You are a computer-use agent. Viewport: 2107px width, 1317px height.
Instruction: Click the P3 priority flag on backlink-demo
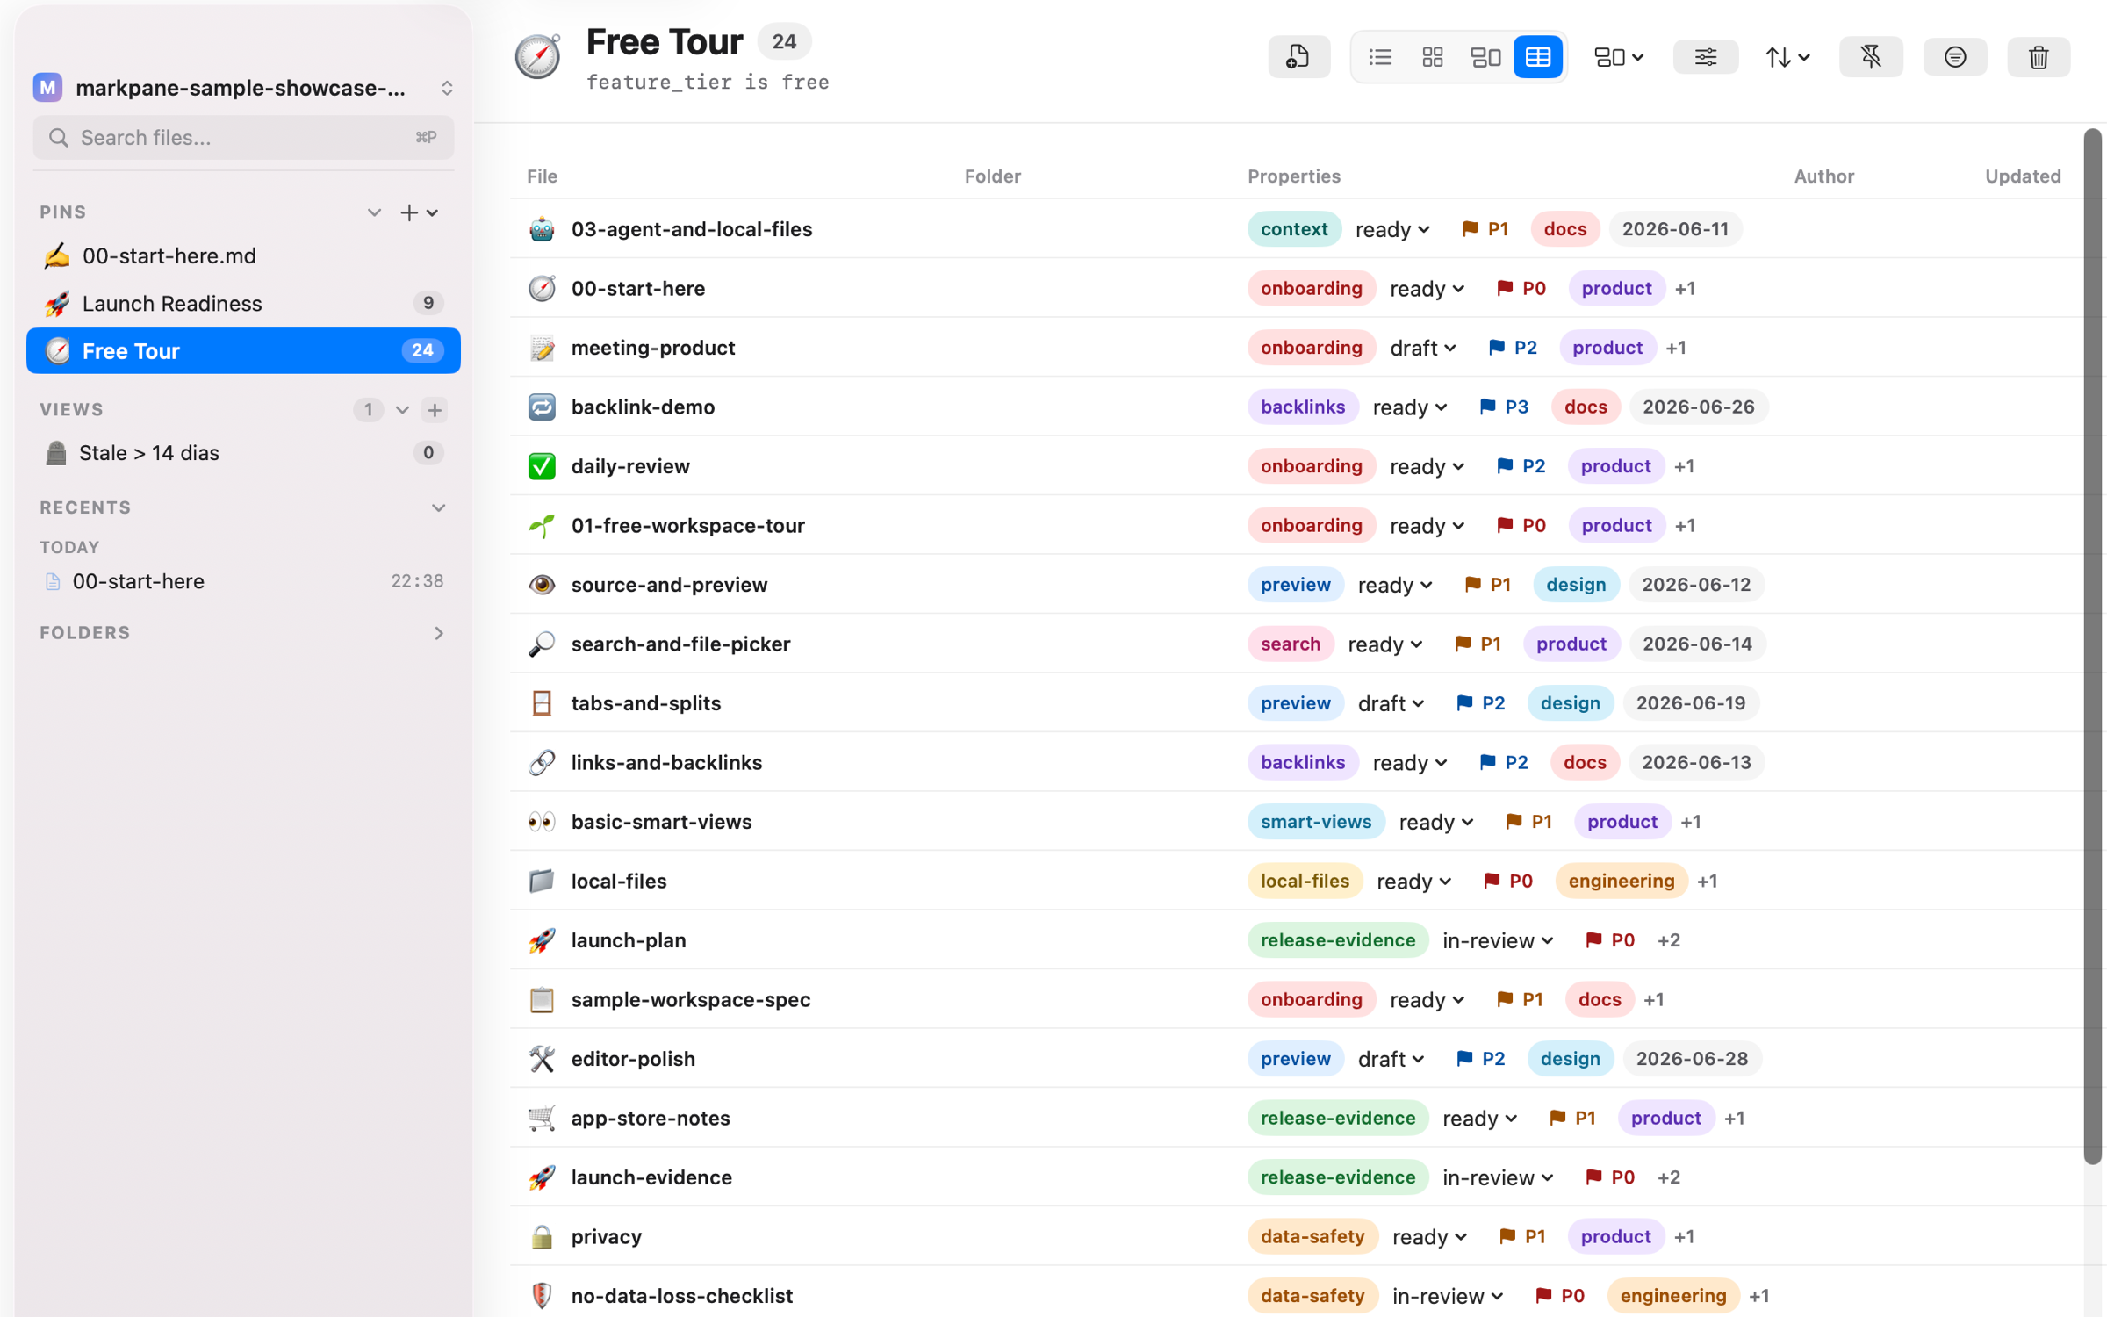point(1504,407)
